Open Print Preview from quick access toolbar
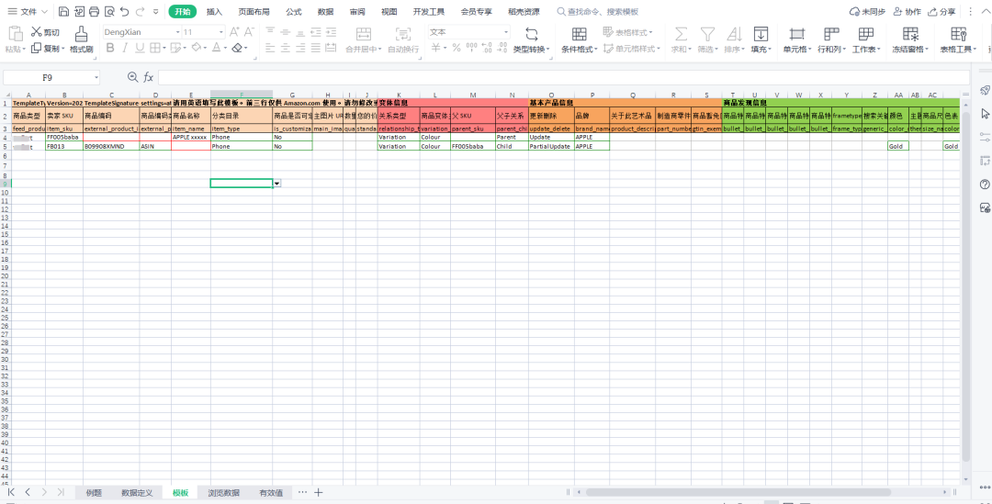 (108, 11)
